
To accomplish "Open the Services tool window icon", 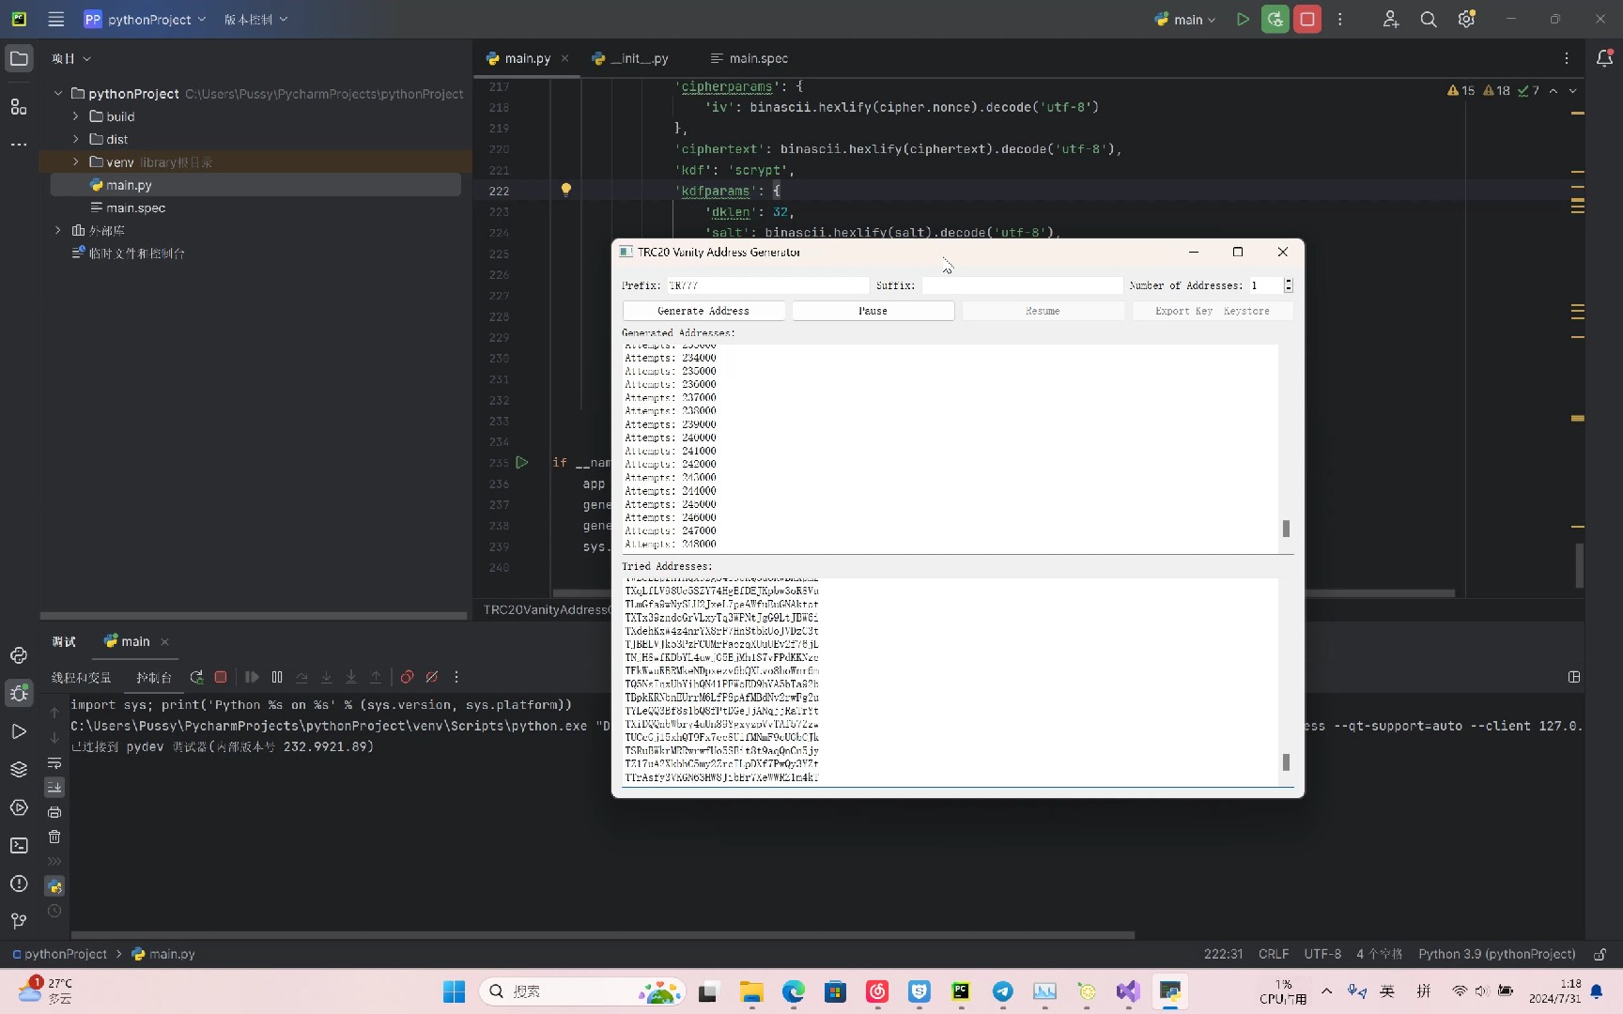I will coord(19,807).
